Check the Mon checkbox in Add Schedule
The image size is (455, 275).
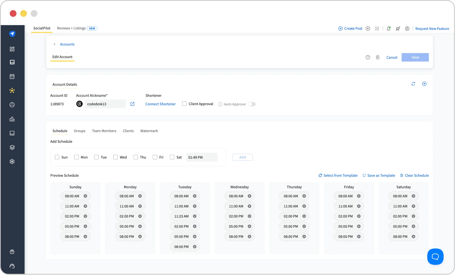coord(76,157)
